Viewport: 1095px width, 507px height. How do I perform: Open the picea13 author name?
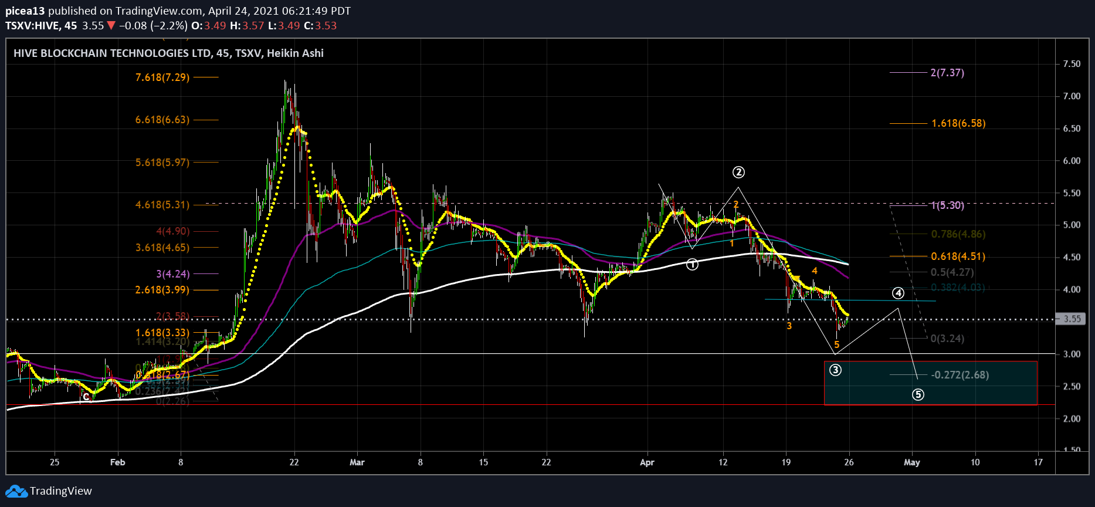tap(25, 11)
